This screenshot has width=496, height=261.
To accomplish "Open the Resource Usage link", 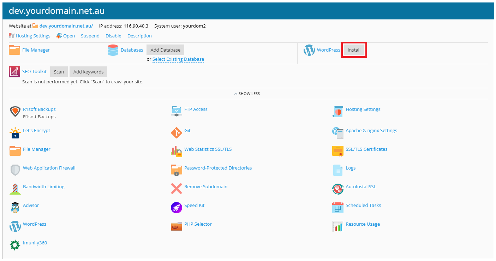I will coord(363,224).
